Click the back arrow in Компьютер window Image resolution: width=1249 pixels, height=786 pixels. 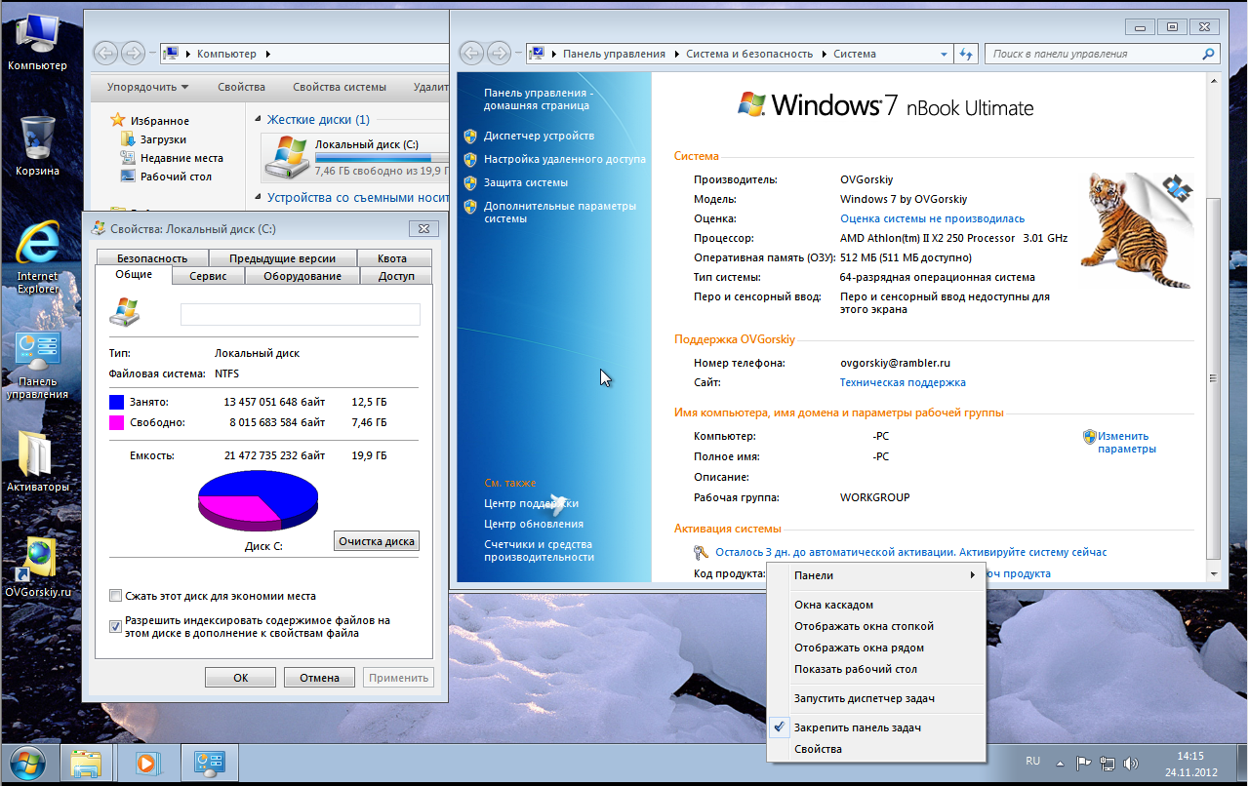tap(105, 54)
